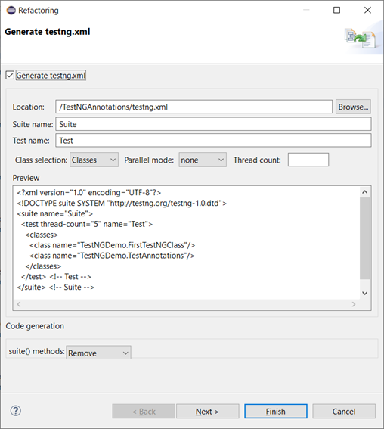Click the opening <classes> line in preview
The height and width of the screenshot is (429, 384).
42,235
